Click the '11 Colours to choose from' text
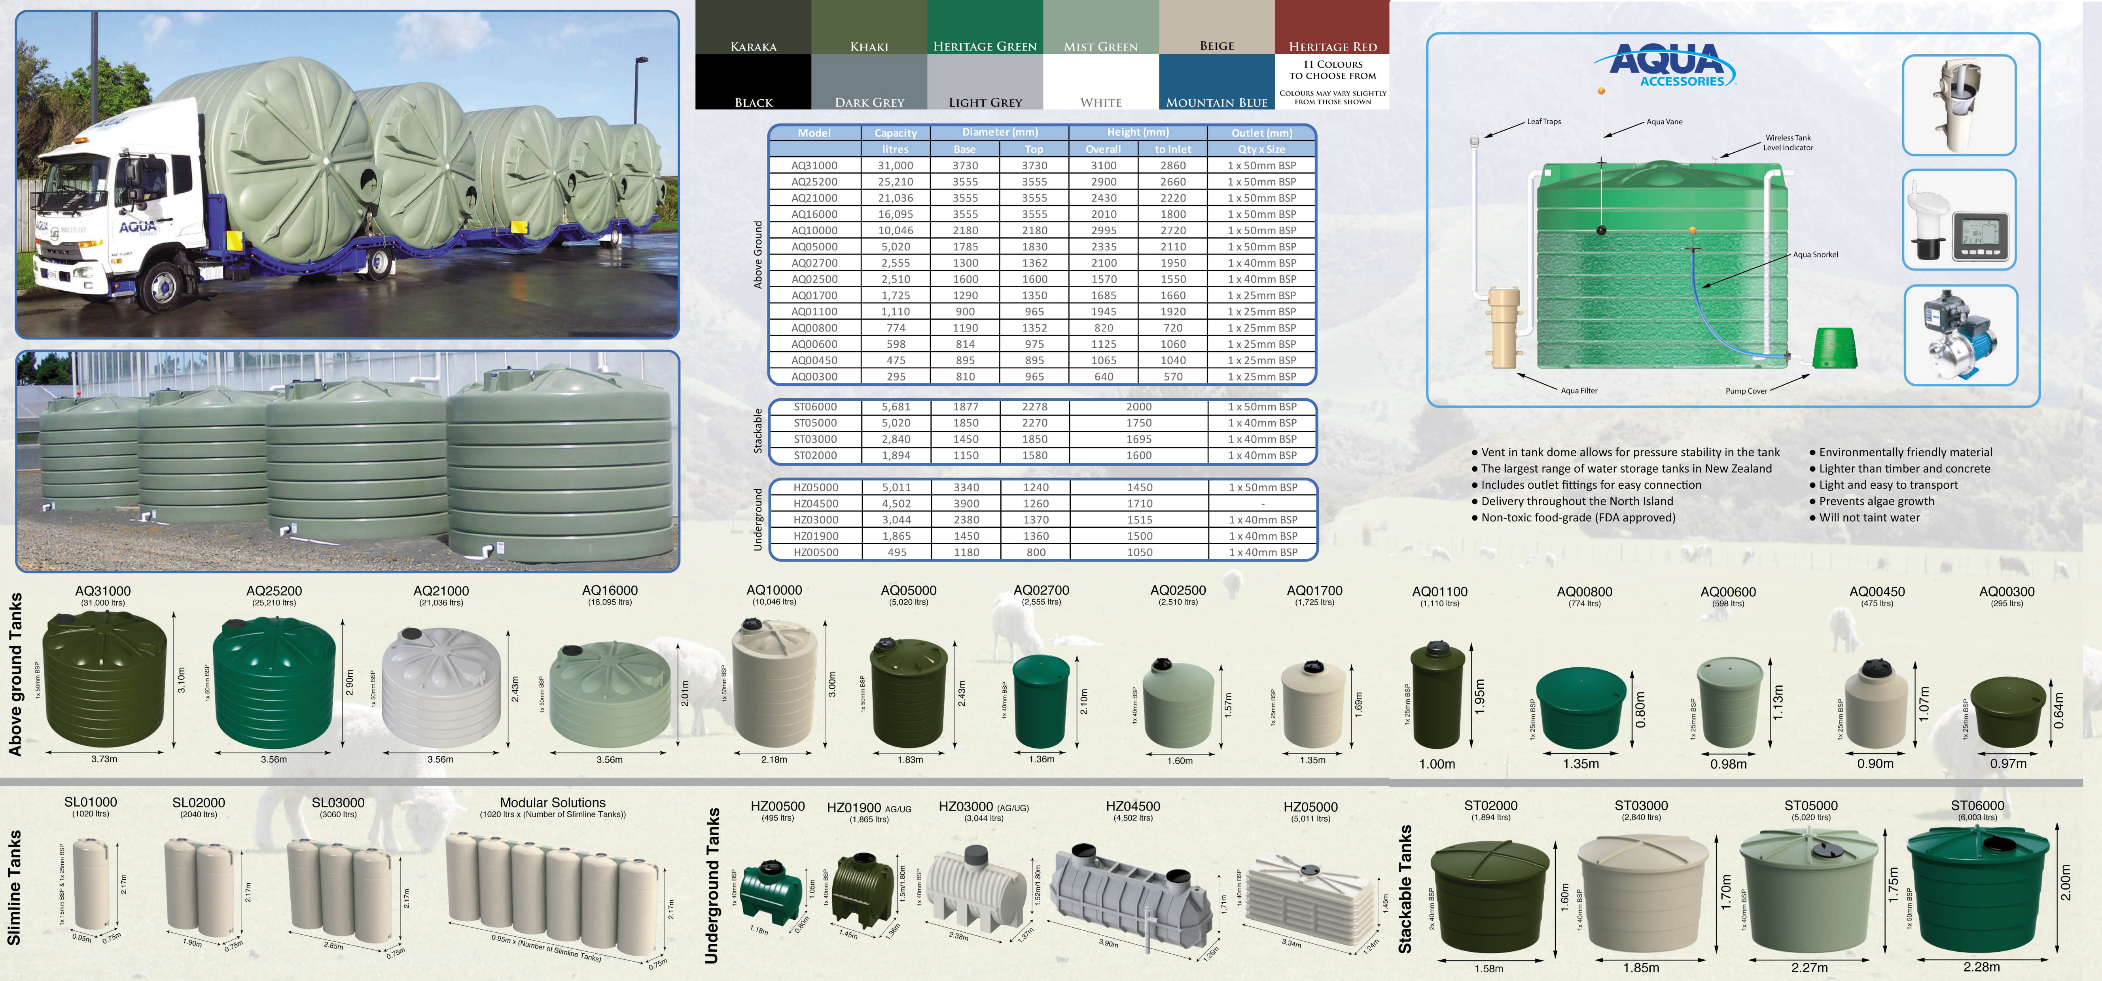2102x981 pixels. coord(1333,70)
